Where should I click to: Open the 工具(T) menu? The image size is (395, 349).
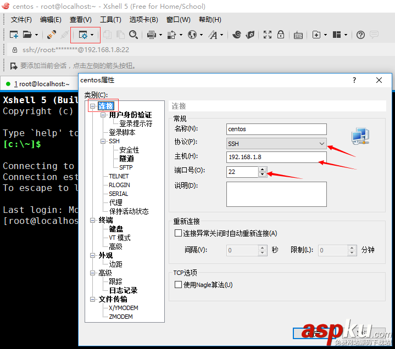click(x=110, y=20)
